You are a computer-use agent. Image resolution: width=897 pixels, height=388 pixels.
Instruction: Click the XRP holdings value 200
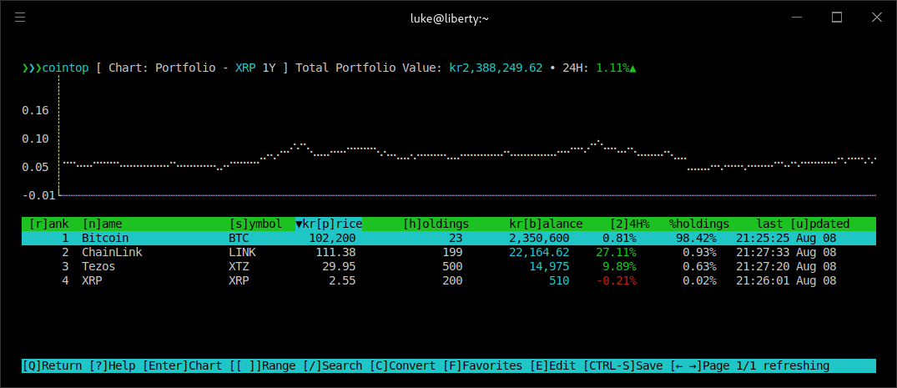coord(452,281)
